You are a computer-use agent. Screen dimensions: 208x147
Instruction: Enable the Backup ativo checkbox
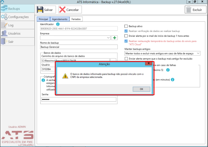126,26
